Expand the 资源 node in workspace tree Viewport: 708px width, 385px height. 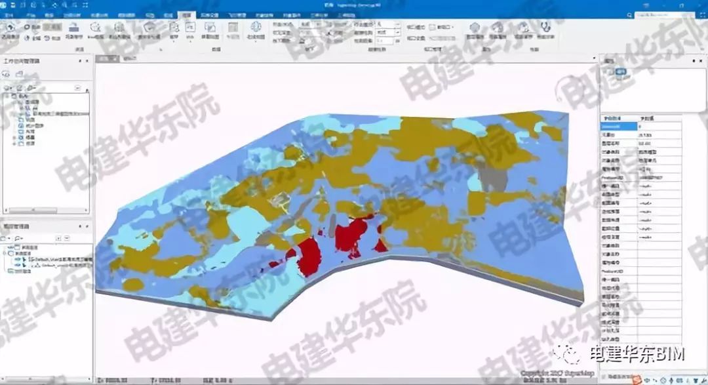[x=14, y=143]
